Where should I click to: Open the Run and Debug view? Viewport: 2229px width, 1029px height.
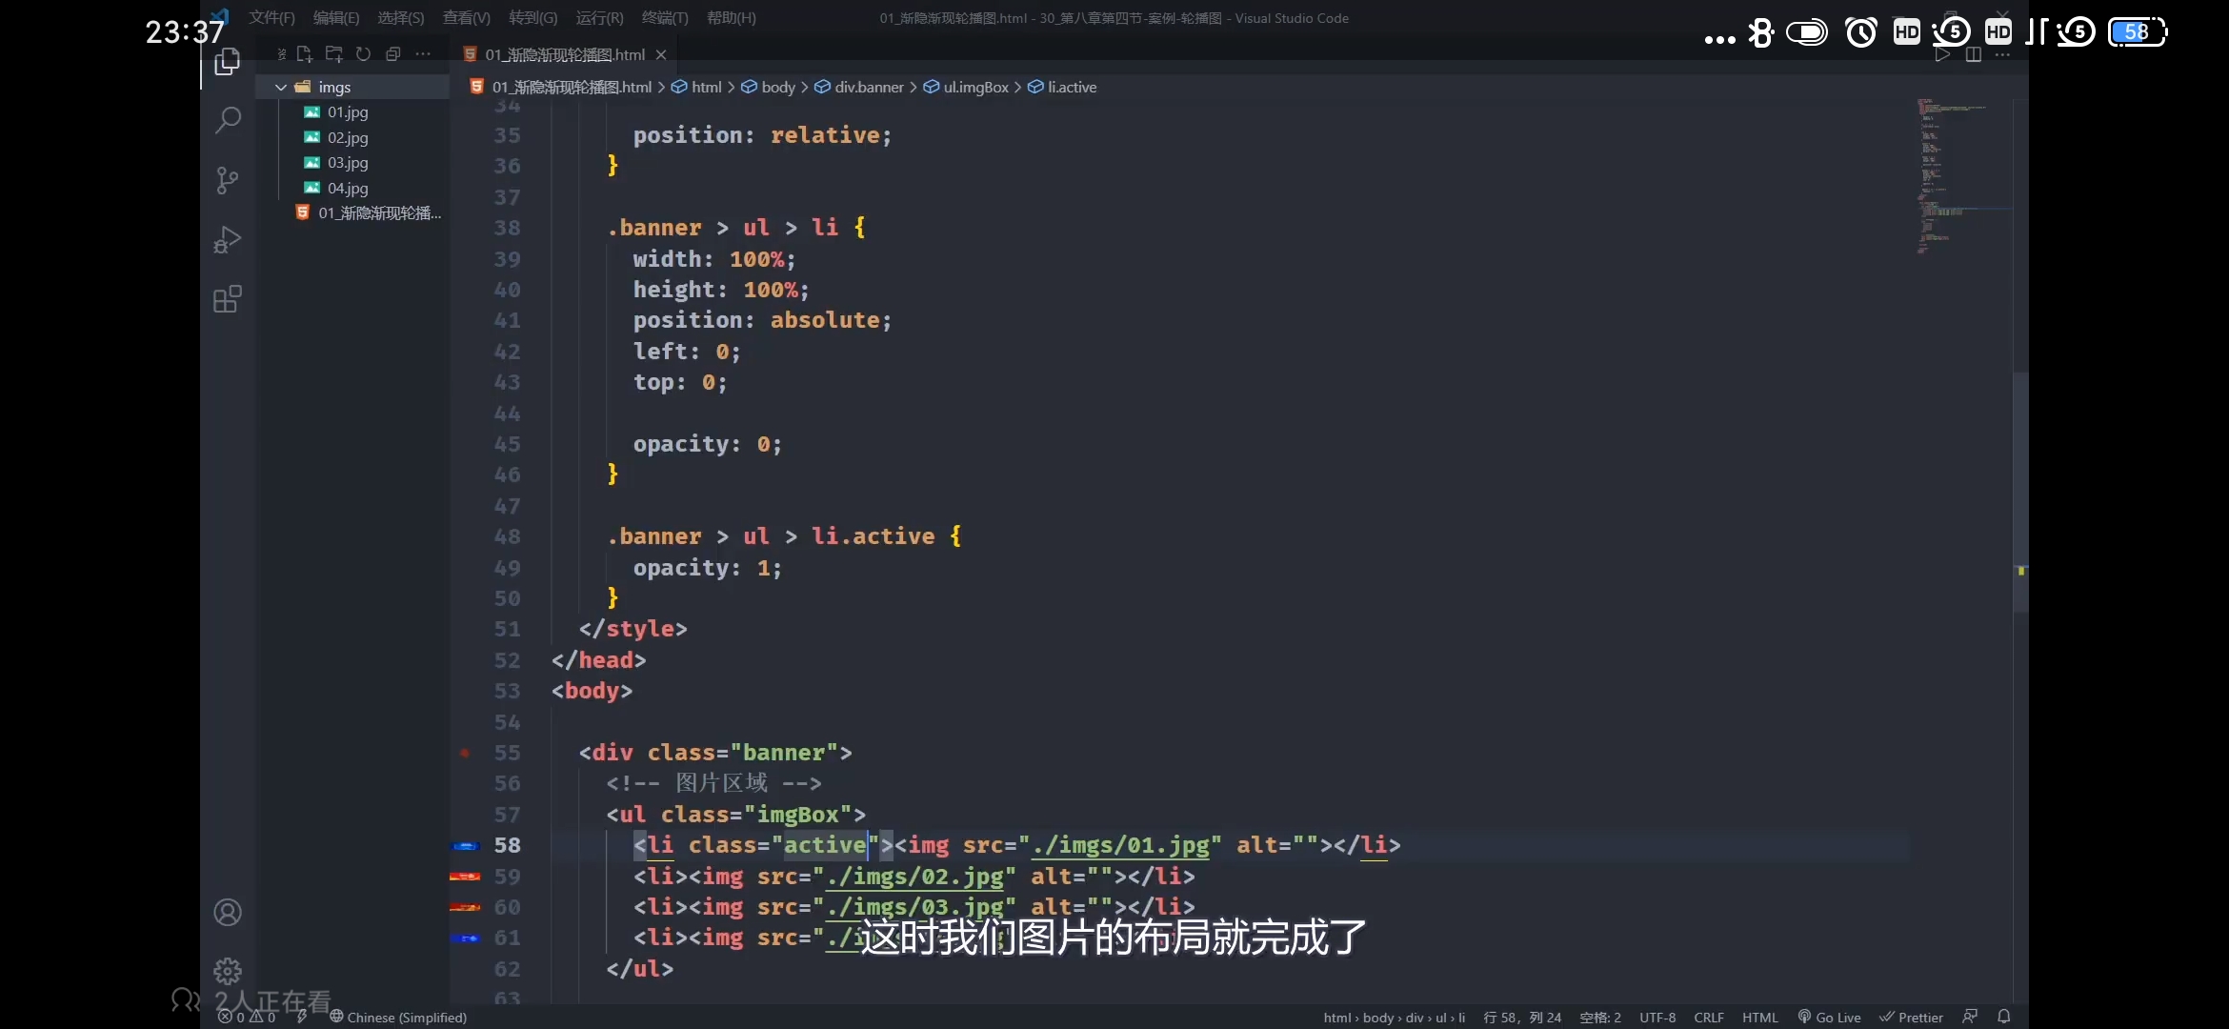(x=228, y=239)
